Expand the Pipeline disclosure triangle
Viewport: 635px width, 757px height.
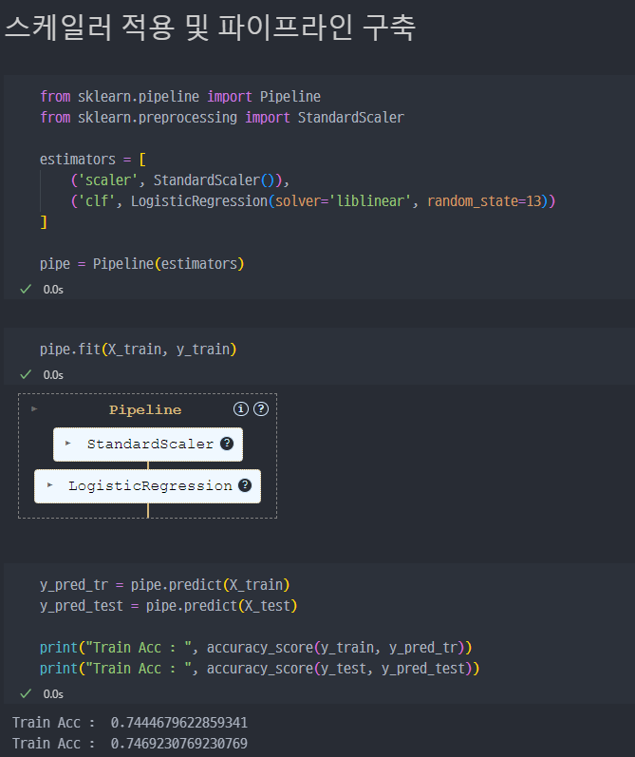pos(34,409)
